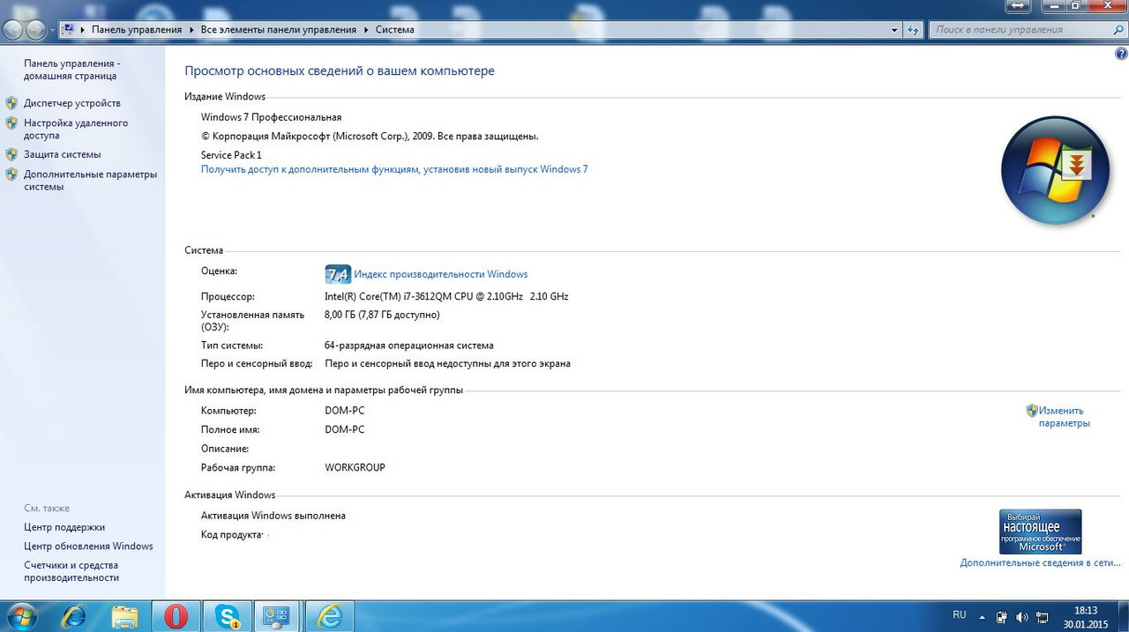
Task: Expand arrow after All Control Panel Items breadcrumb
Action: [x=365, y=29]
